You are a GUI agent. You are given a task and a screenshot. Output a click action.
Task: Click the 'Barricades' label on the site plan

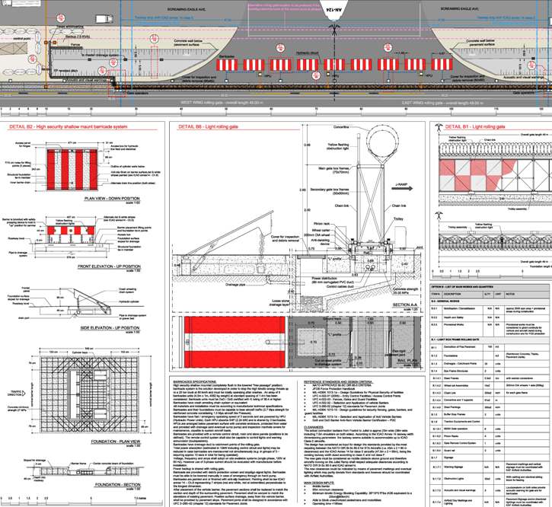[x=227, y=56]
